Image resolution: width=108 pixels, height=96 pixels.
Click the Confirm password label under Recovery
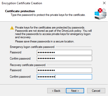(x=20, y=77)
